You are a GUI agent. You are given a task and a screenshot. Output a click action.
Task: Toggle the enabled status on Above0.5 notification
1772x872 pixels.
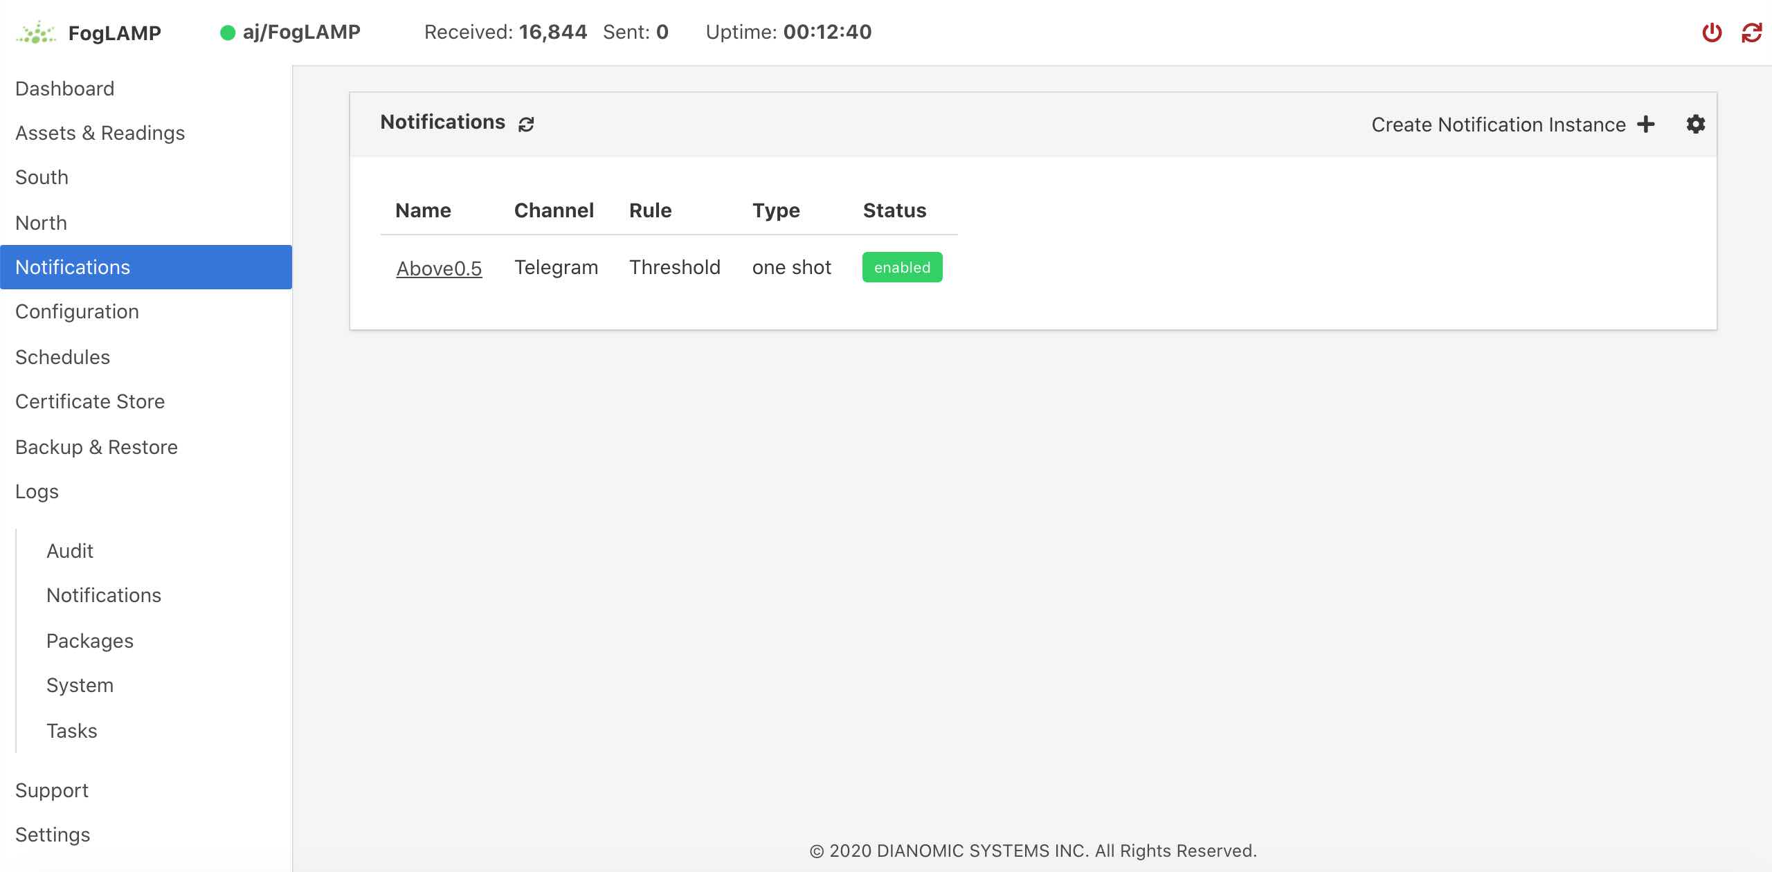coord(902,266)
